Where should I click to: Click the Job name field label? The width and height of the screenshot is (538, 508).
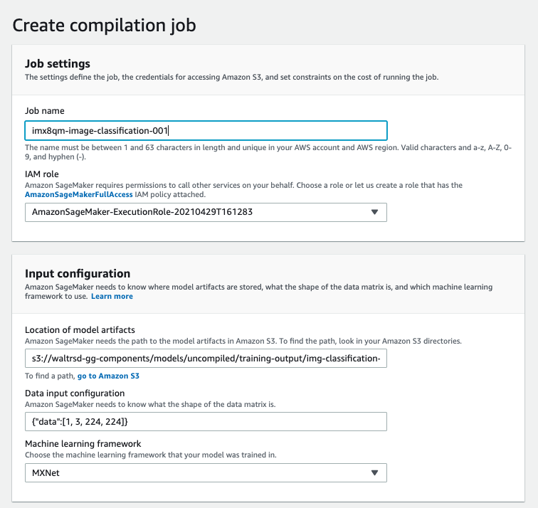[x=45, y=111]
